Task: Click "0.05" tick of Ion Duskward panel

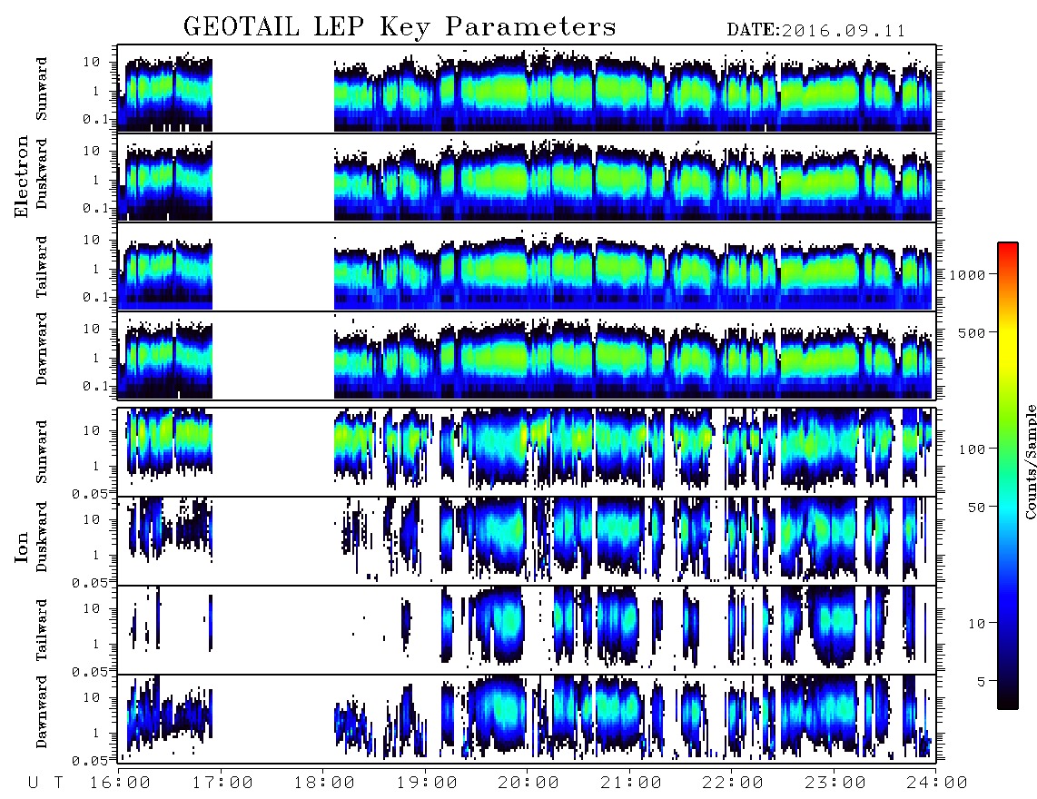Action: click(x=90, y=583)
